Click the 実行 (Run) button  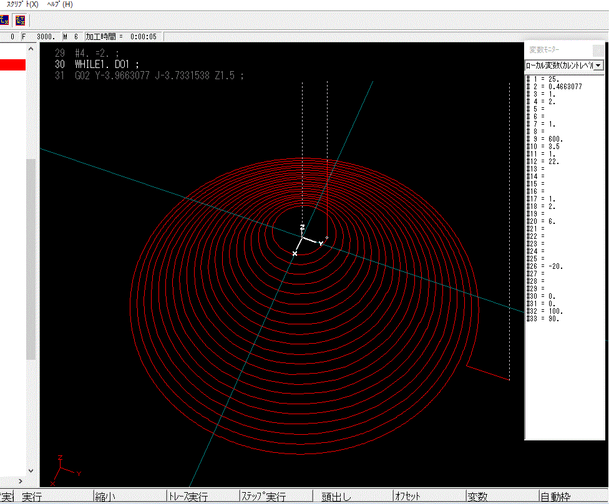(32, 497)
